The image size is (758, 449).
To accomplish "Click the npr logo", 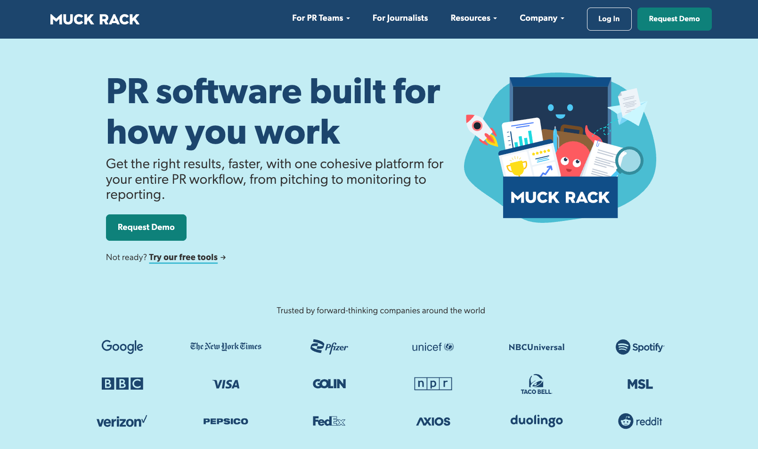I will coord(433,384).
